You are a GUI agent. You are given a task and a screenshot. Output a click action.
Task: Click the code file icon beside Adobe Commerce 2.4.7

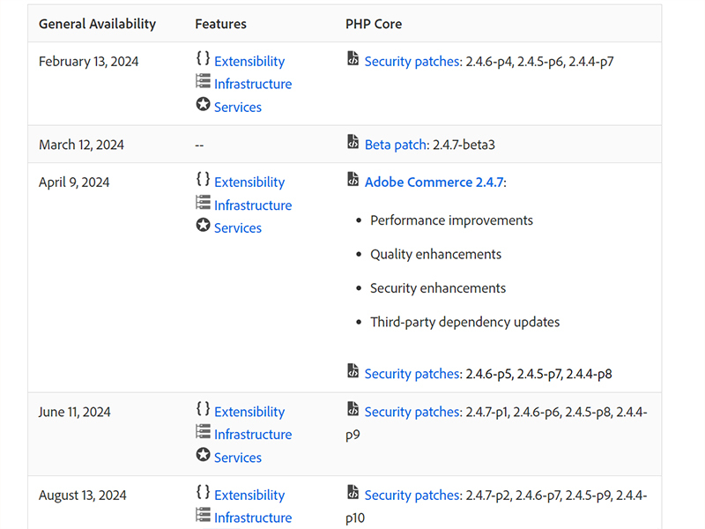point(353,180)
